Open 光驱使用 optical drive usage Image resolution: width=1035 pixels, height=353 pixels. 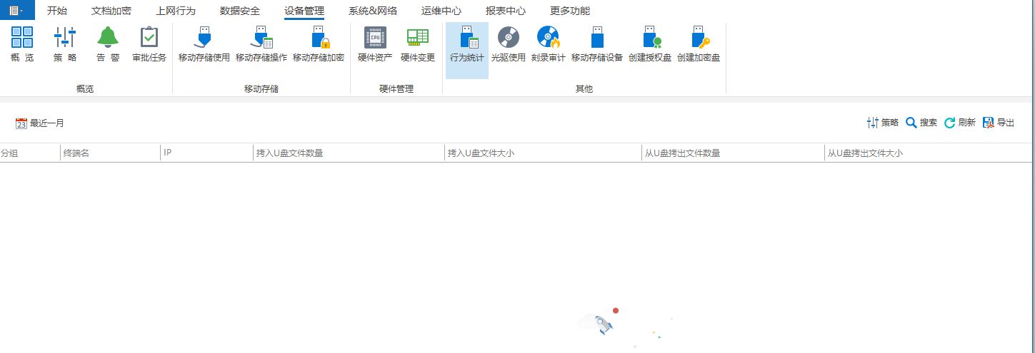[x=509, y=44]
